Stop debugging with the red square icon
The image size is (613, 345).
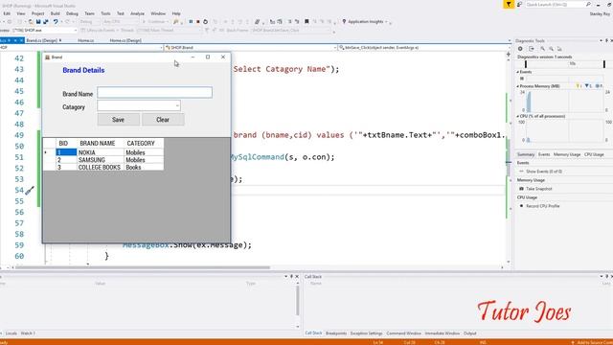198,21
